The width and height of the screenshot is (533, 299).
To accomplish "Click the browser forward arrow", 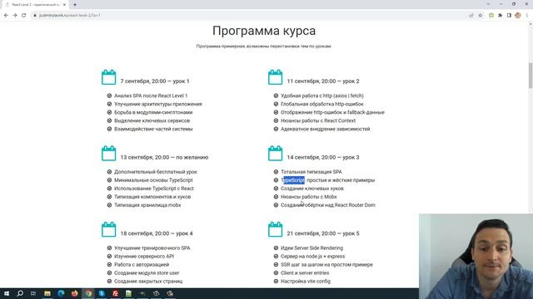I will point(15,15).
